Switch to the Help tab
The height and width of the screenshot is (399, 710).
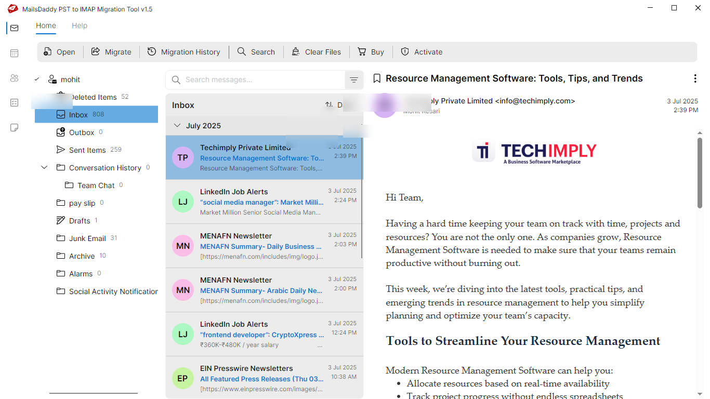point(80,25)
